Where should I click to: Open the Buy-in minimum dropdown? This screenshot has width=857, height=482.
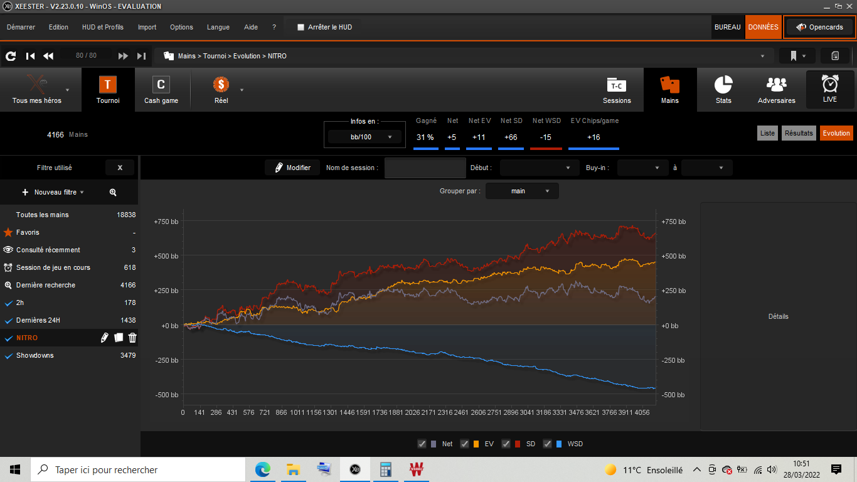pyautogui.click(x=643, y=168)
